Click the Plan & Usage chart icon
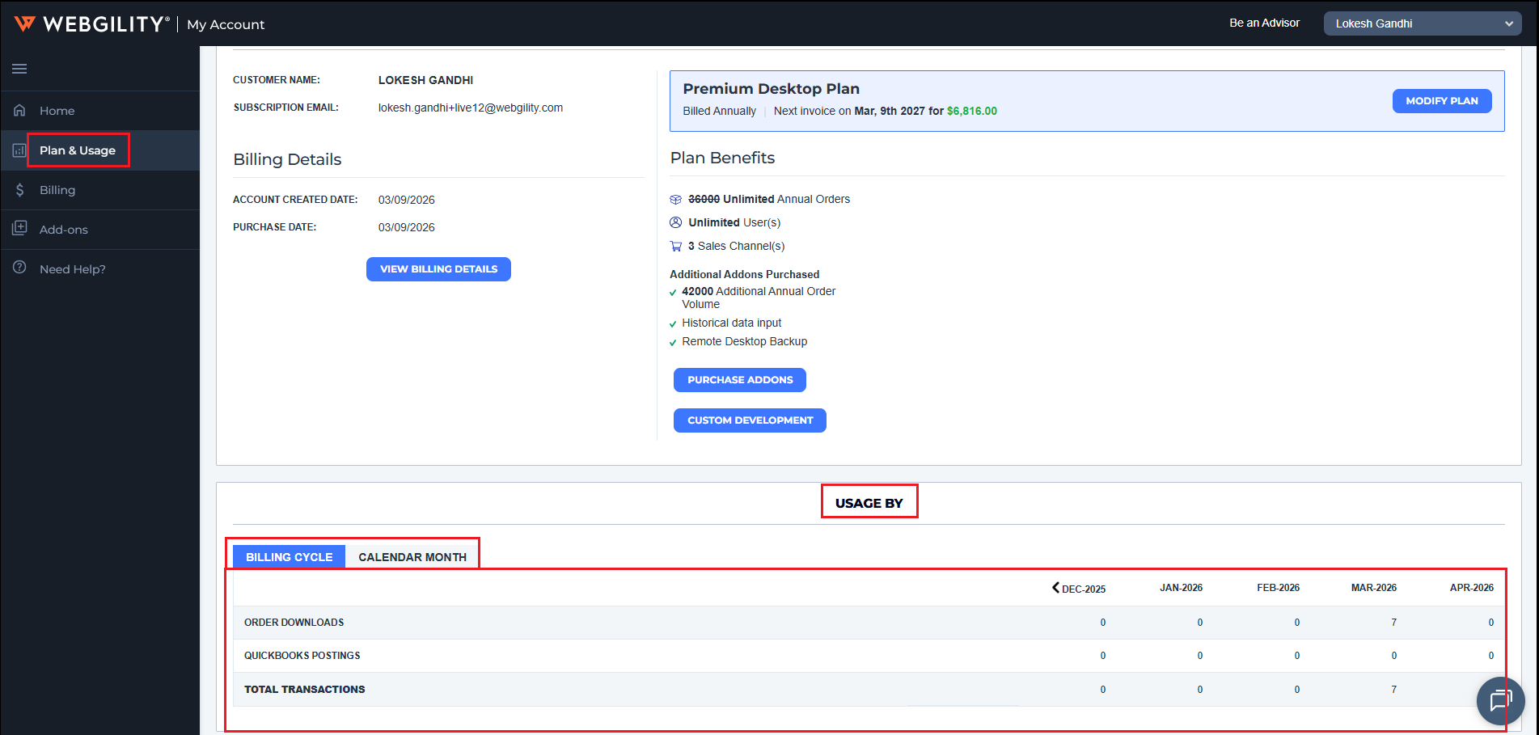The image size is (1539, 735). [19, 150]
